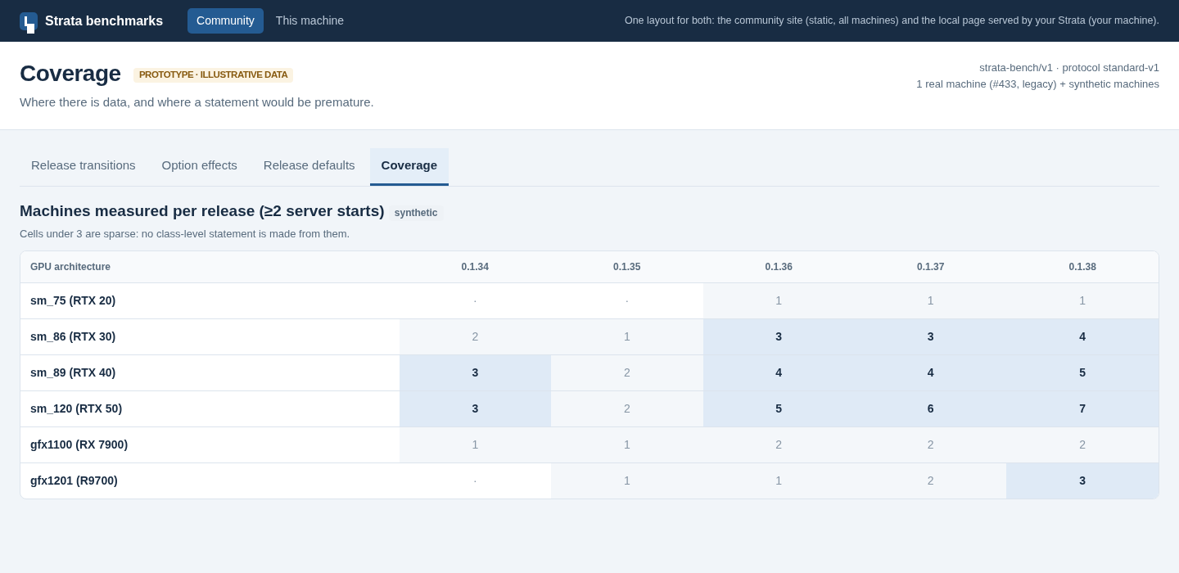Click the active Coverage tab
Image resolution: width=1179 pixels, height=573 pixels.
pyautogui.click(x=409, y=165)
